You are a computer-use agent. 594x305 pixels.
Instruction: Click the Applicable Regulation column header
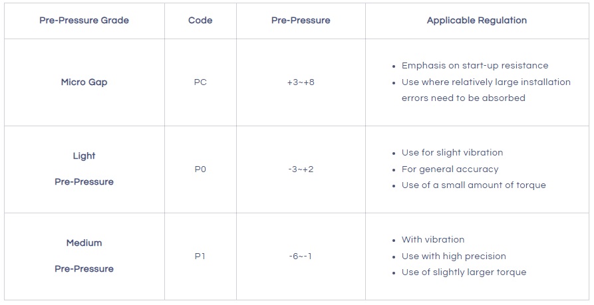[476, 20]
